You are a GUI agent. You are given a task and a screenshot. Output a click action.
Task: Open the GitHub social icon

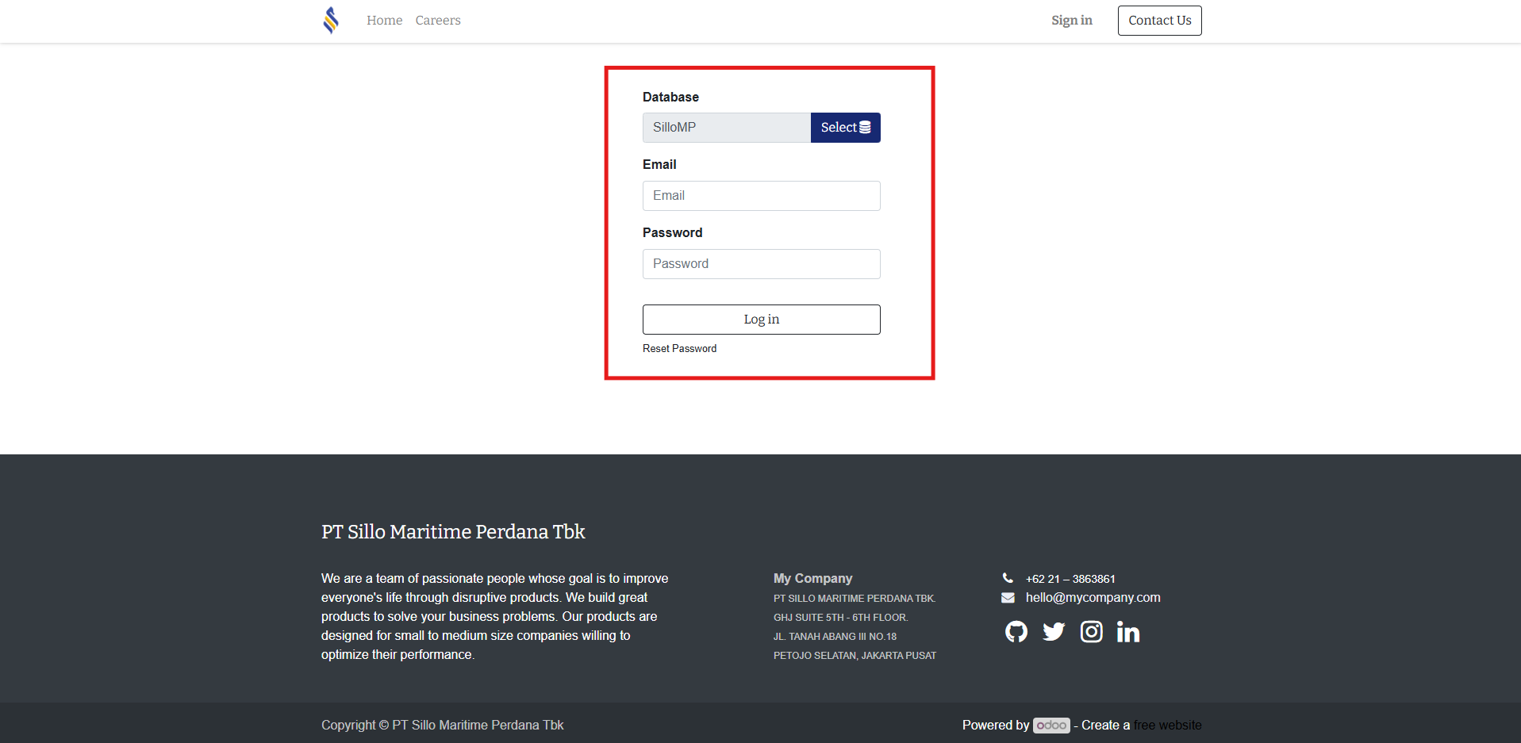pyautogui.click(x=1016, y=632)
